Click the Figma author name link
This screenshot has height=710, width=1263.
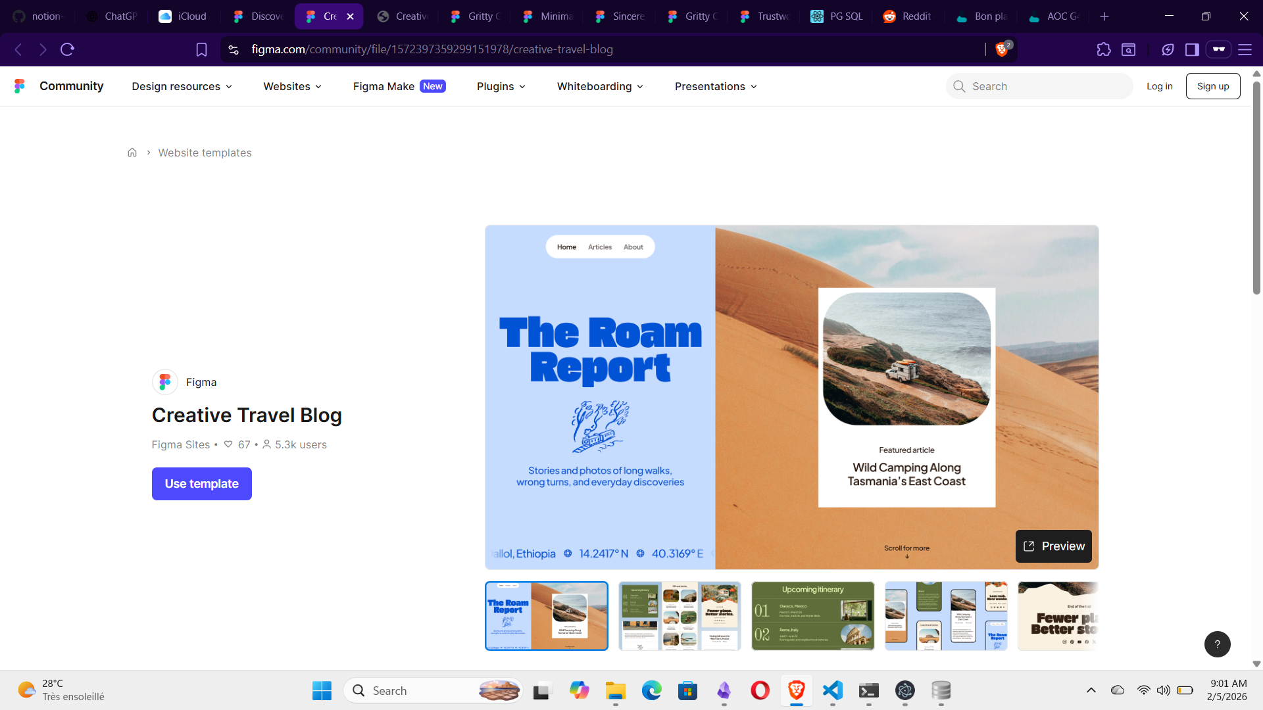pos(201,382)
